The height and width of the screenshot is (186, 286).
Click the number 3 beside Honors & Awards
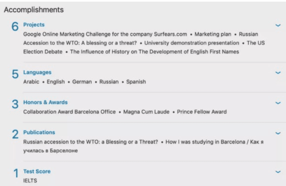[15, 104]
